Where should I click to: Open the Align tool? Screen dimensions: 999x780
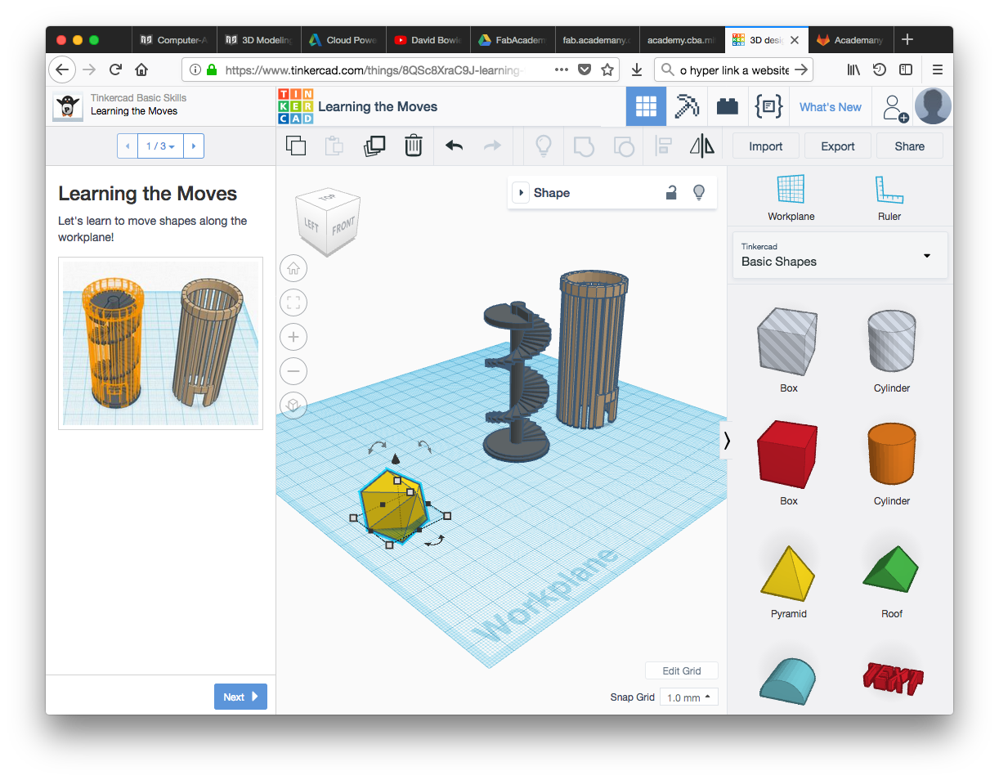click(x=663, y=146)
